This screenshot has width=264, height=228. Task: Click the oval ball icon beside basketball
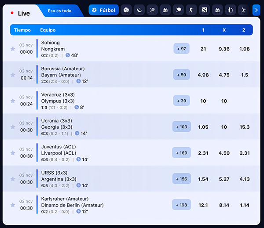pos(139,10)
